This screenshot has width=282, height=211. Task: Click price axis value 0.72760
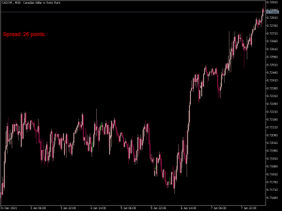pos(272,26)
